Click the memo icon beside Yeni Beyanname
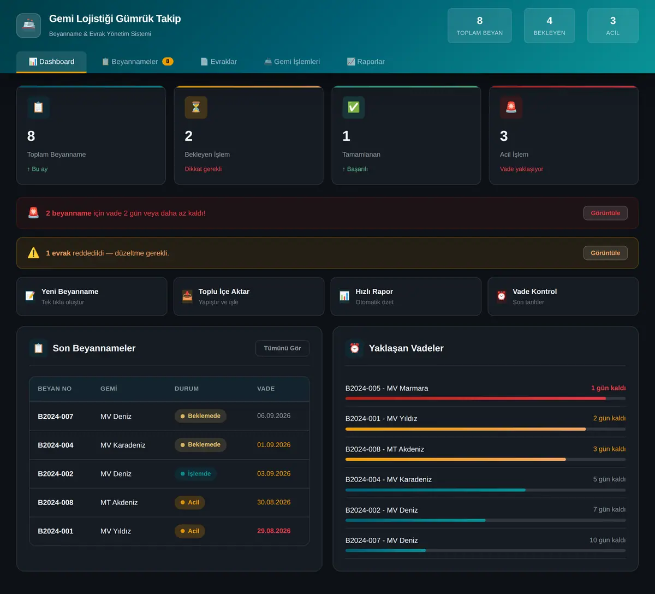 pyautogui.click(x=30, y=296)
